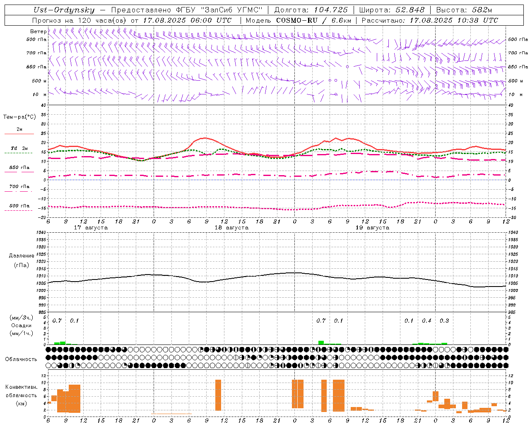
Task: Click the 500 м label on left wind axis
Action: click(x=39, y=81)
